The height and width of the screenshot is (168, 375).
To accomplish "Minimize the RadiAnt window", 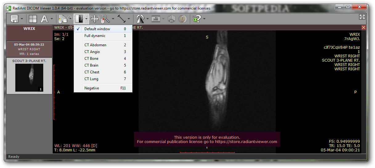I will [340, 7].
